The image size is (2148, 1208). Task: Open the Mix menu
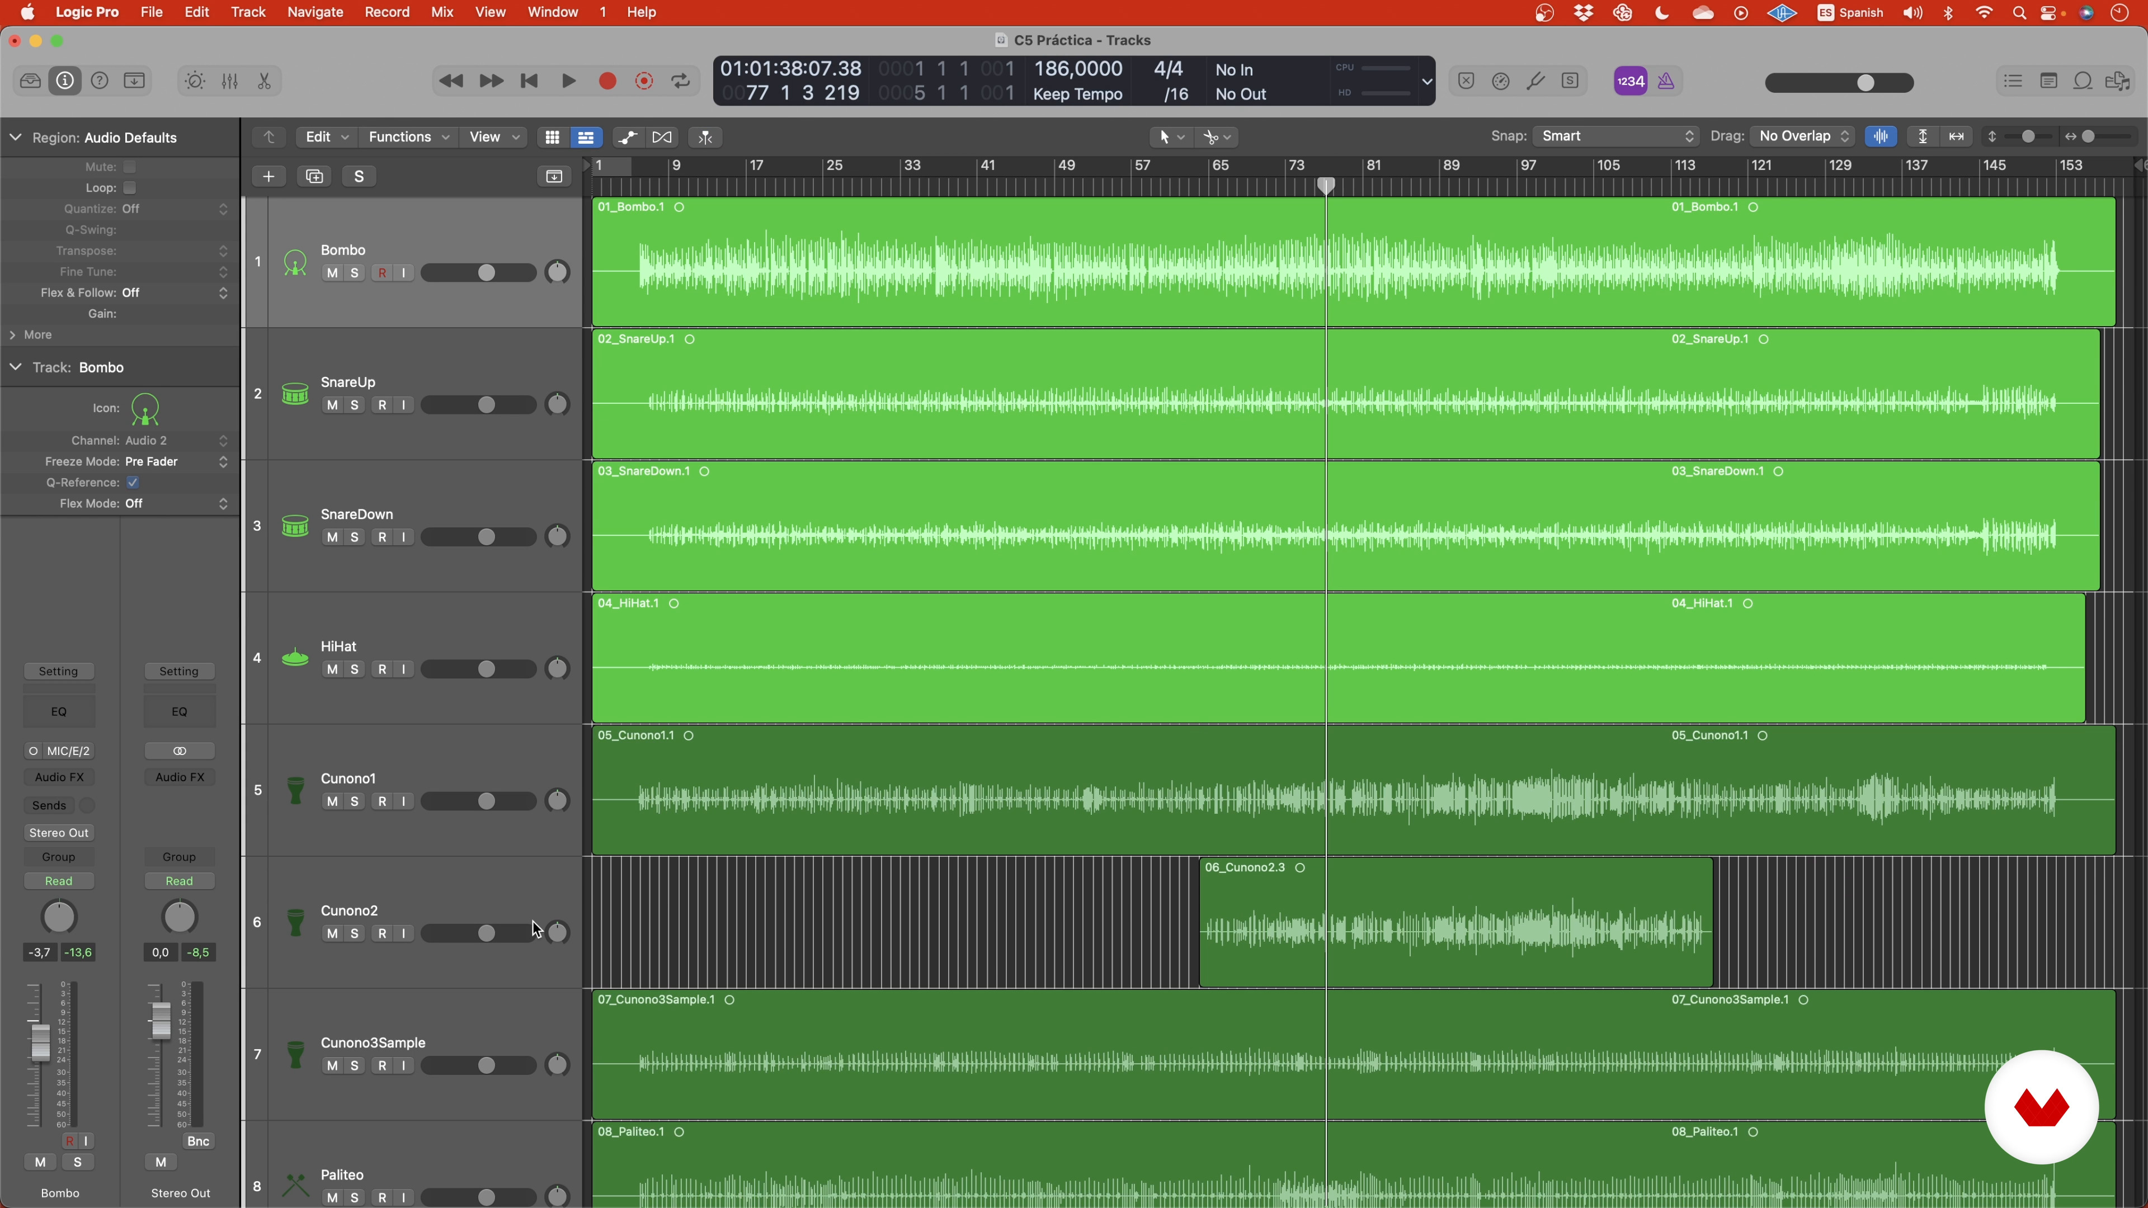coord(442,12)
